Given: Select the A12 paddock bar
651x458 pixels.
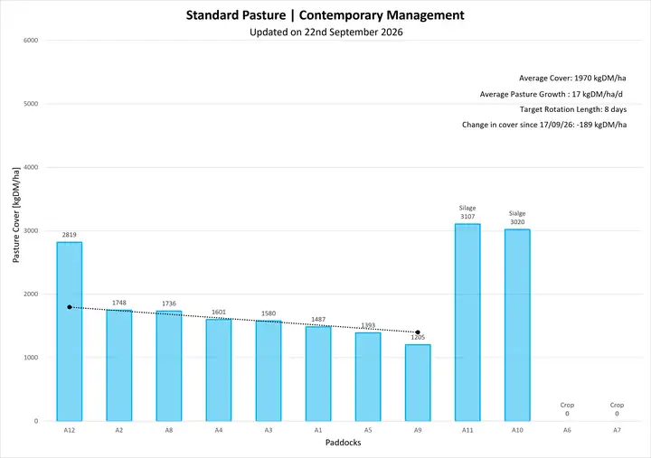Looking at the screenshot, I should coord(70,332).
